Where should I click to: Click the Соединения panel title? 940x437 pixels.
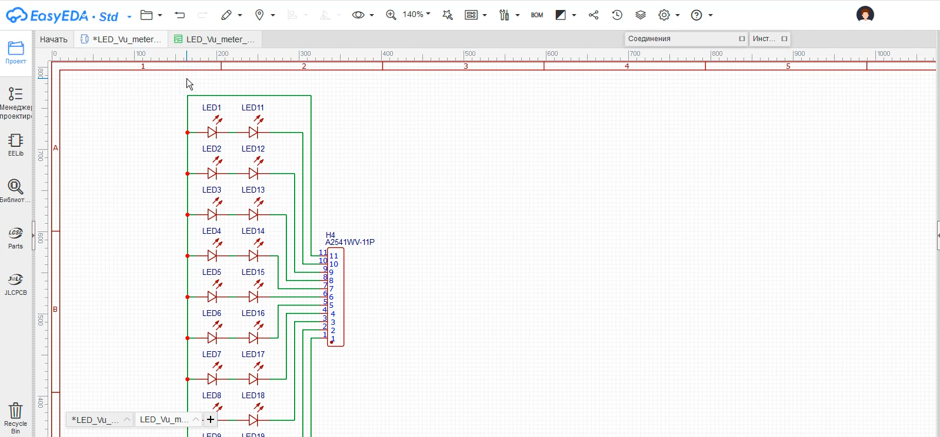[x=649, y=39]
